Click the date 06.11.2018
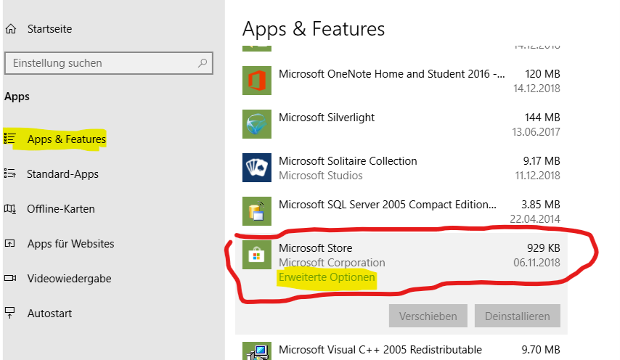620x360 pixels. (x=537, y=263)
